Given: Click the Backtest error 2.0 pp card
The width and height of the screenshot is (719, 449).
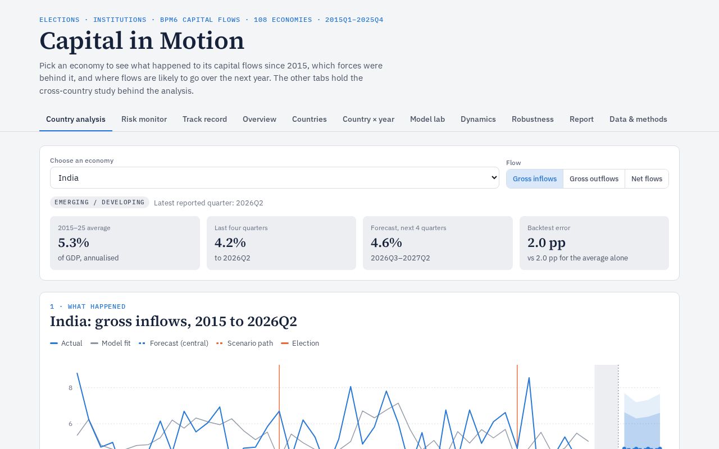Looking at the screenshot, I should pos(594,243).
